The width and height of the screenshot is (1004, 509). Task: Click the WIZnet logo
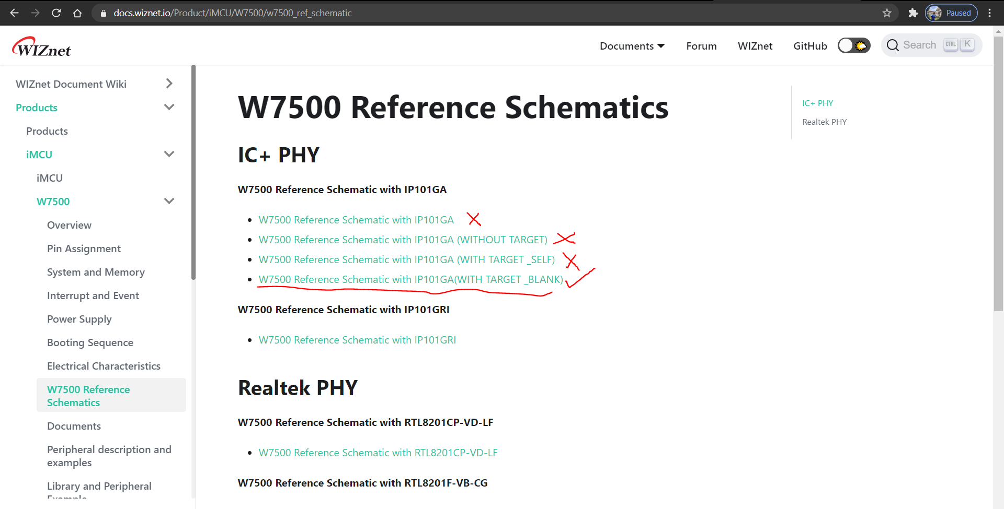coord(41,46)
